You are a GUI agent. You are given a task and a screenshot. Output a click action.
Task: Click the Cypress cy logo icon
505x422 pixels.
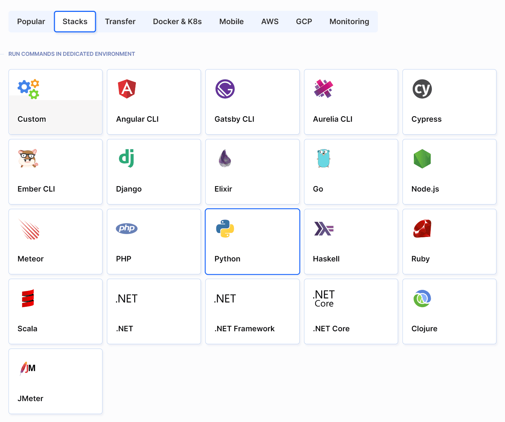(x=422, y=89)
